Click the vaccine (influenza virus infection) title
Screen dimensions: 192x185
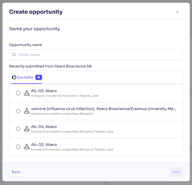(x=104, y=109)
